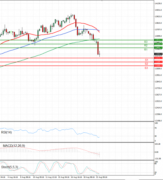Click the S3 support label
Image resolution: width=163 pixels, height=180 pixels.
click(146, 68)
